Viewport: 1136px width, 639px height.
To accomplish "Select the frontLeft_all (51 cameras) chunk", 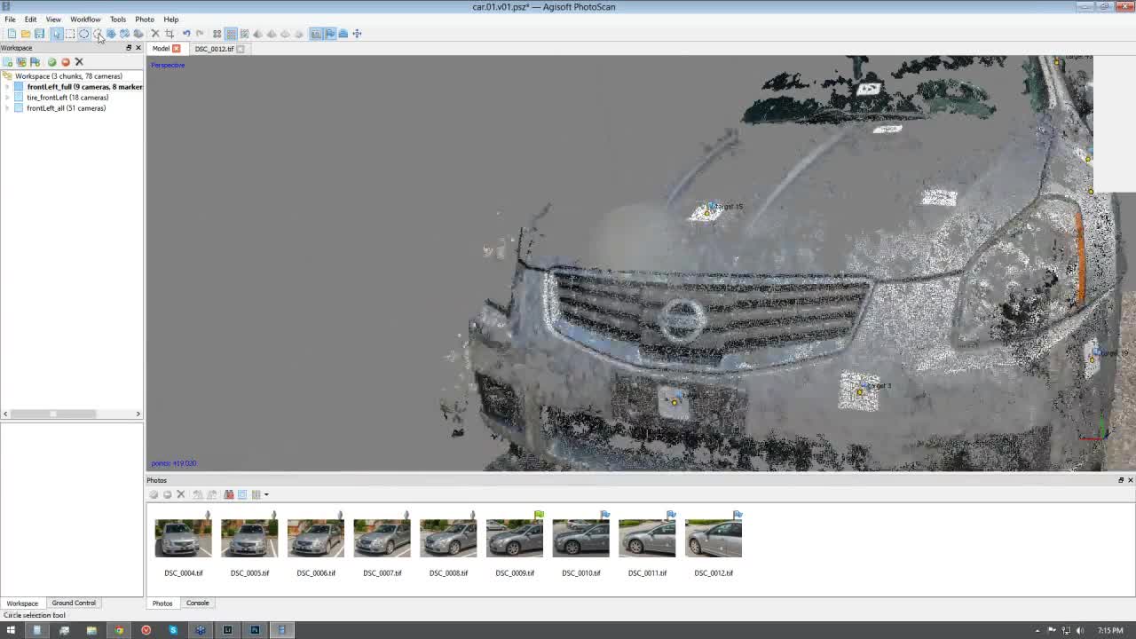I will pyautogui.click(x=67, y=108).
